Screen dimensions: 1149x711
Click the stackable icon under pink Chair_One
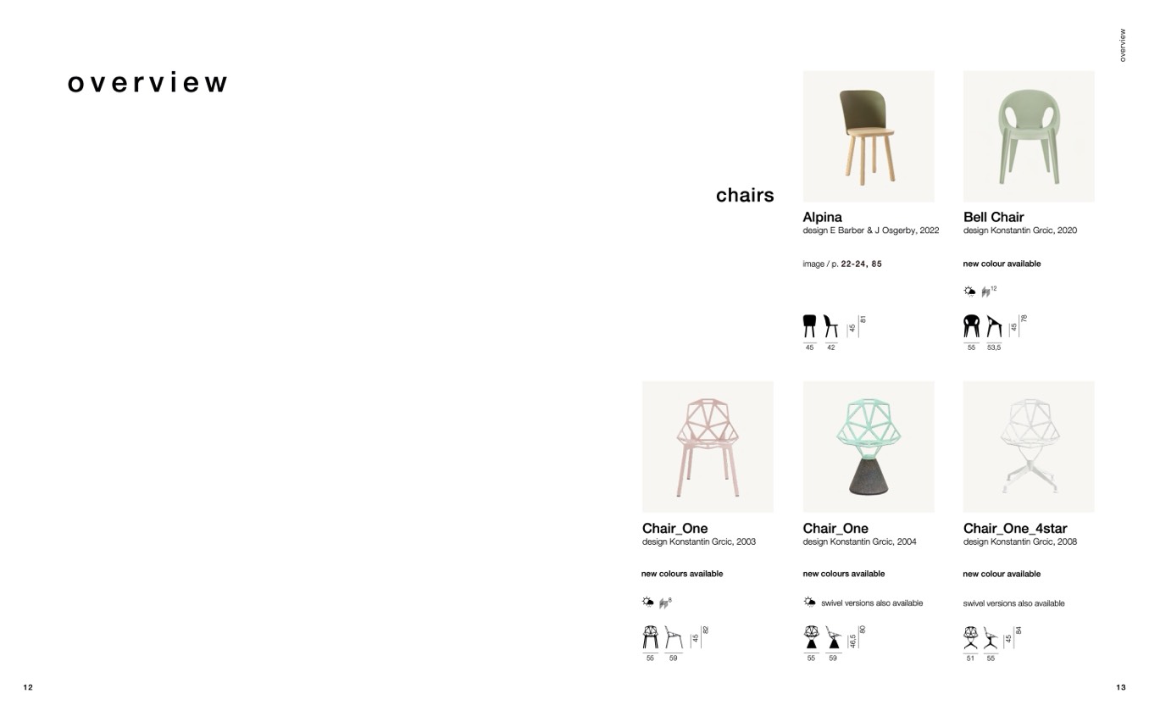coord(663,603)
